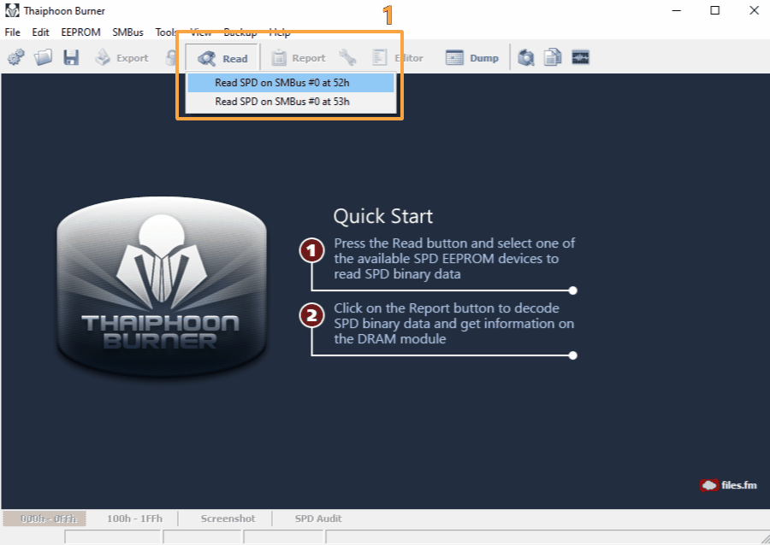Save with the floppy disk icon
This screenshot has width=770, height=545.
coord(71,58)
